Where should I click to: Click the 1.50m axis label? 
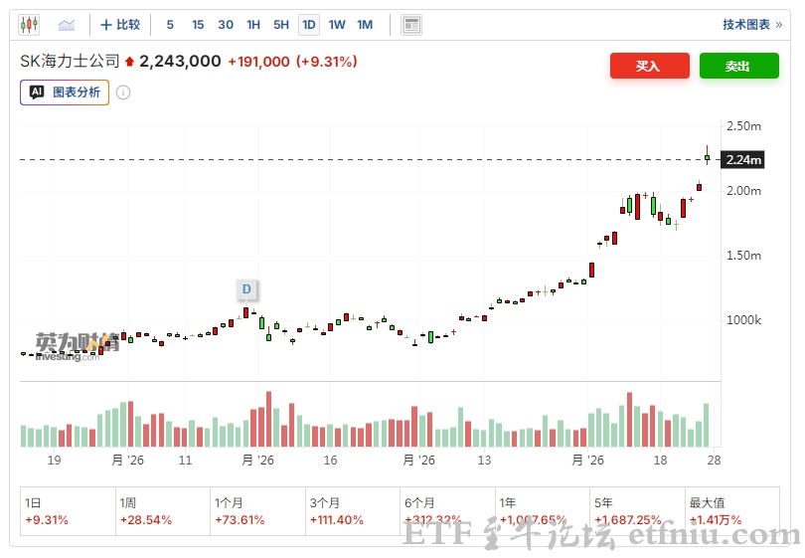click(743, 256)
